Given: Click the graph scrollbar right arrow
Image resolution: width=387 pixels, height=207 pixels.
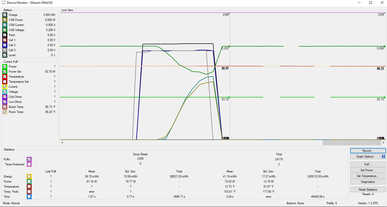Looking at the screenshot, I should [383, 143].
